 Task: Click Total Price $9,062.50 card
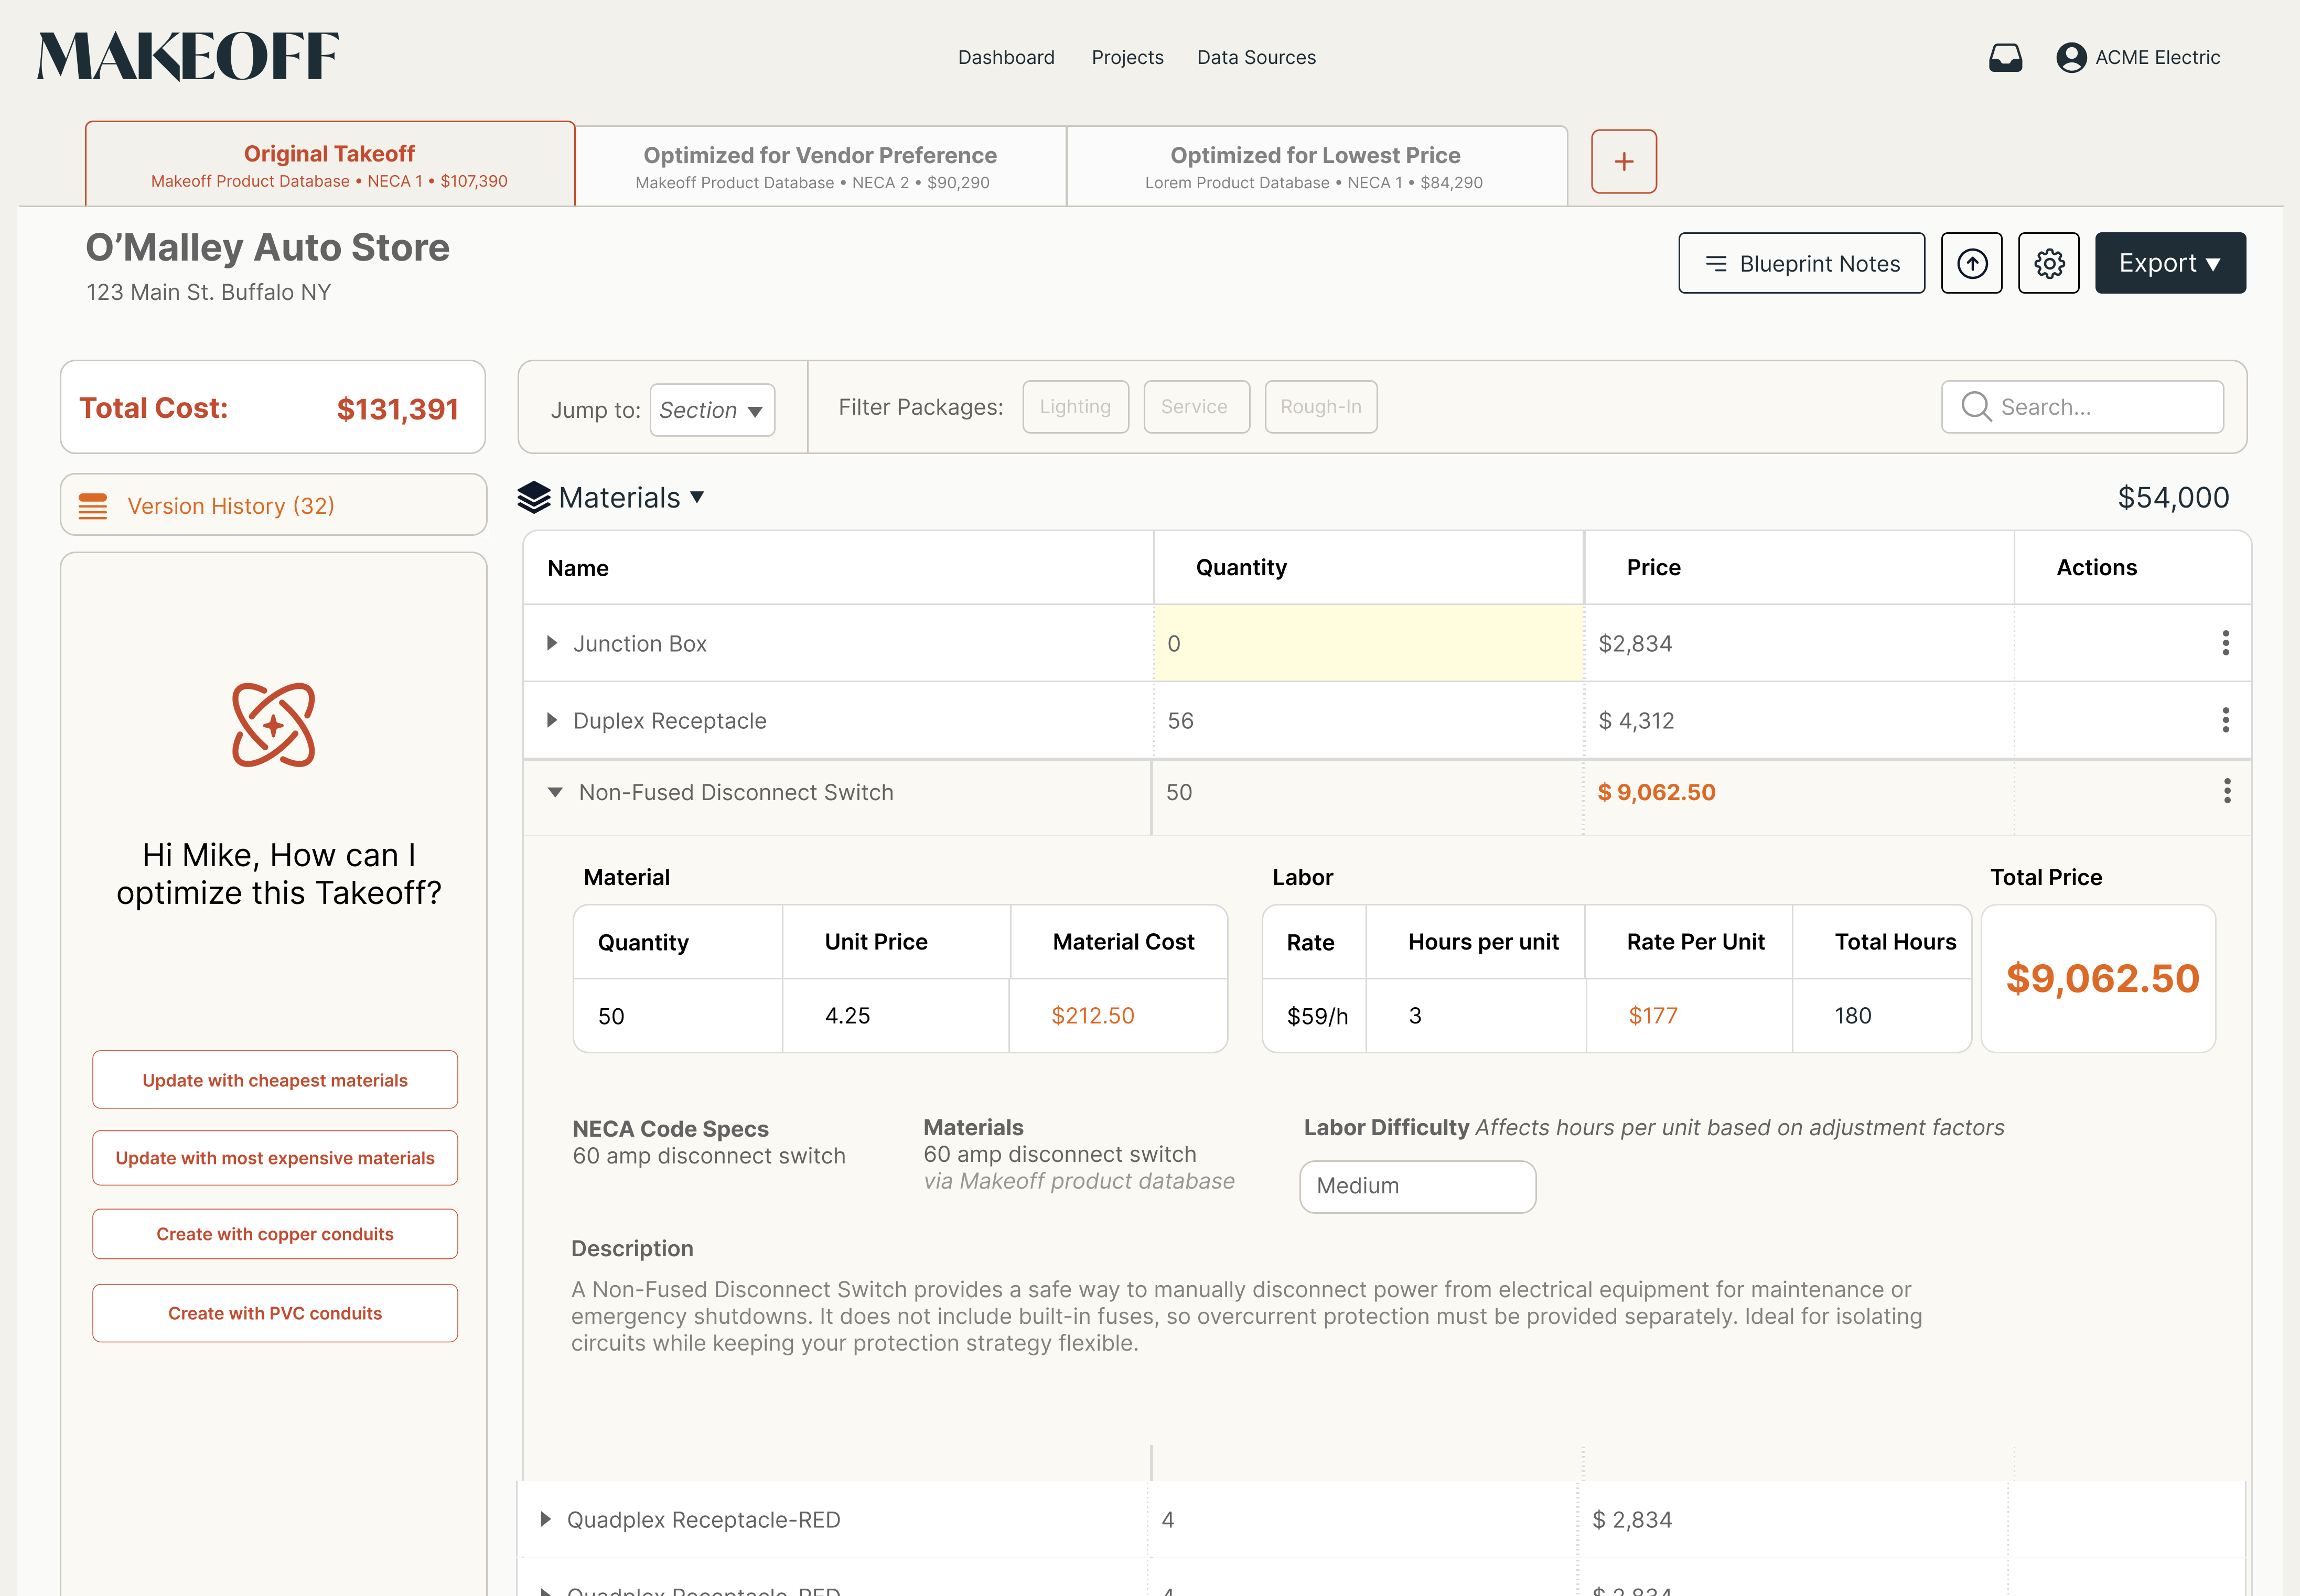pos(2099,978)
